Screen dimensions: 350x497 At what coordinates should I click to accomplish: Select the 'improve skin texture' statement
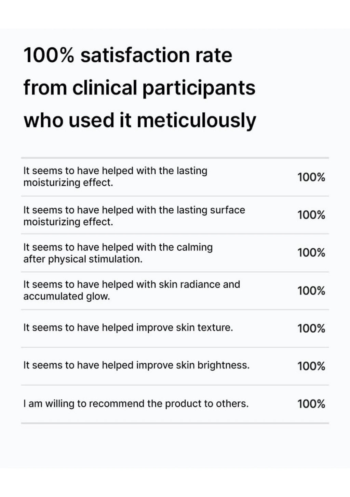[x=128, y=328]
